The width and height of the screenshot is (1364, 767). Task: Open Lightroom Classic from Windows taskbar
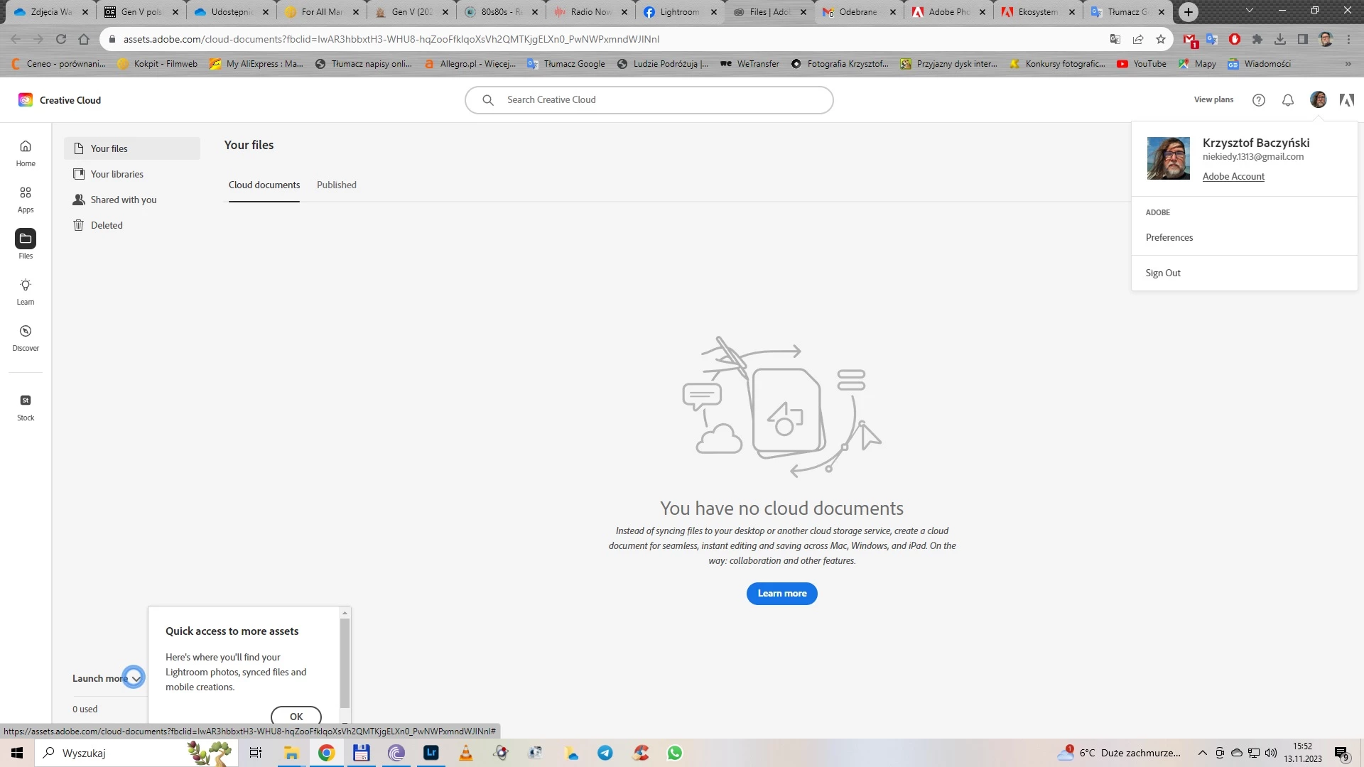pyautogui.click(x=431, y=753)
